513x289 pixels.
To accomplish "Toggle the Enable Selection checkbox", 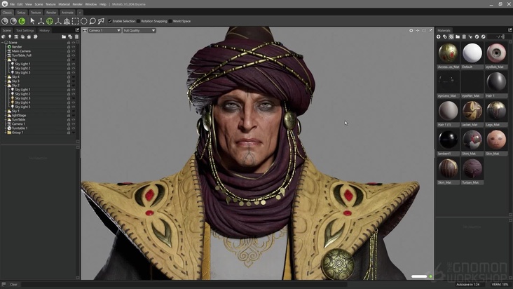I will pyautogui.click(x=110, y=21).
